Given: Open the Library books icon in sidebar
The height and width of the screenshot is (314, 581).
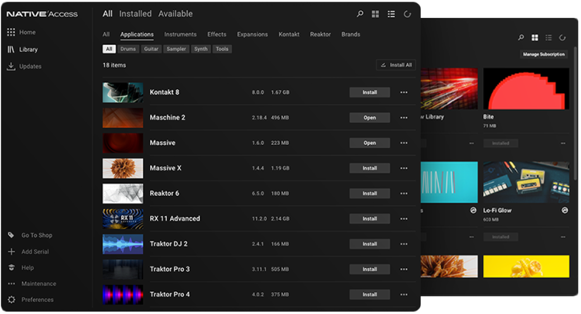Looking at the screenshot, I should (x=11, y=49).
